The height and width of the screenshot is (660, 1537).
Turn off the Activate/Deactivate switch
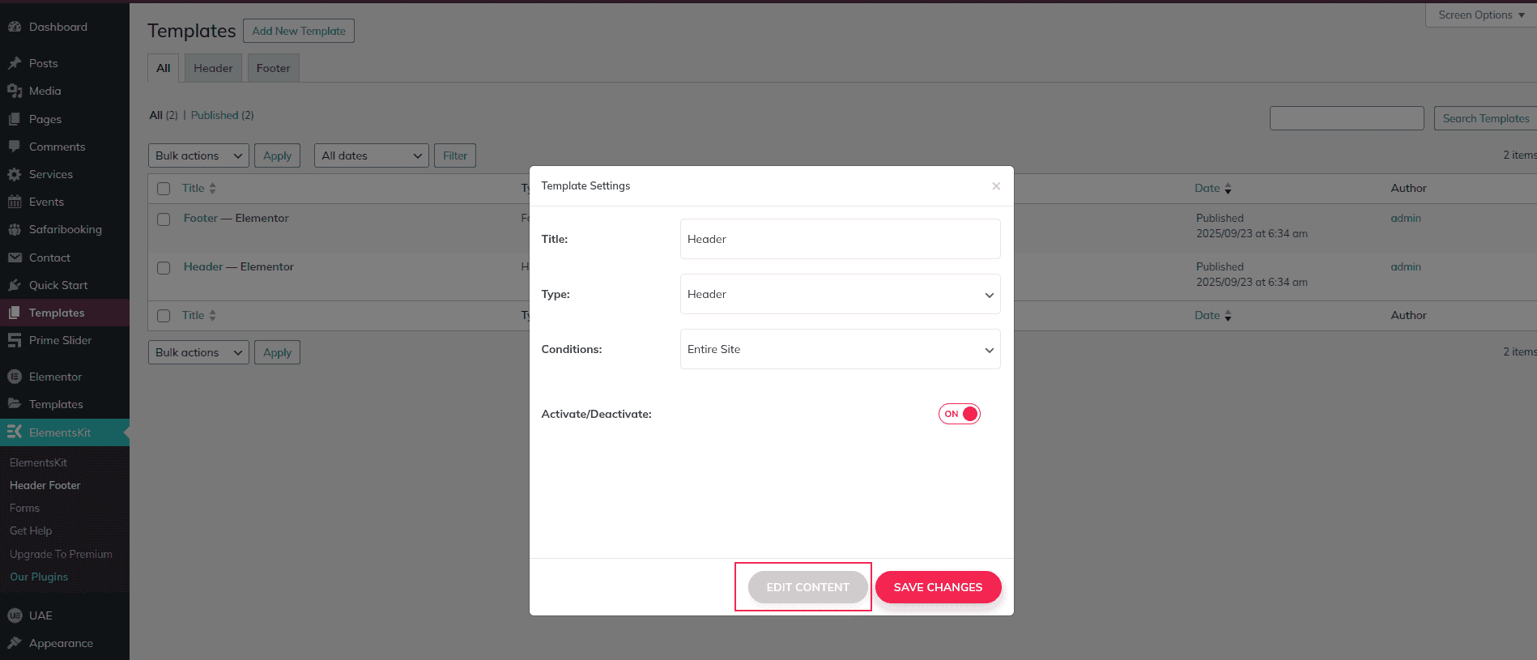tap(960, 414)
